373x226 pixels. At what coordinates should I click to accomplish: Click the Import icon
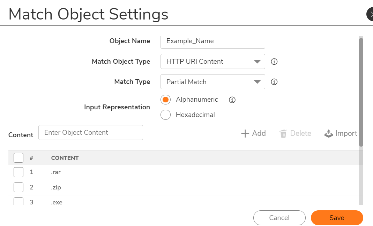coord(329,134)
